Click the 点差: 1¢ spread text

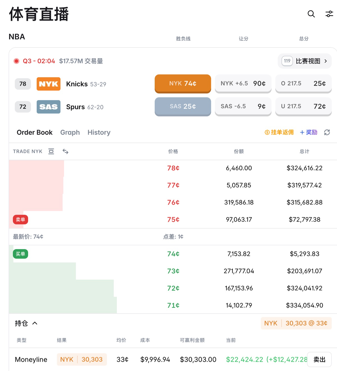point(173,237)
